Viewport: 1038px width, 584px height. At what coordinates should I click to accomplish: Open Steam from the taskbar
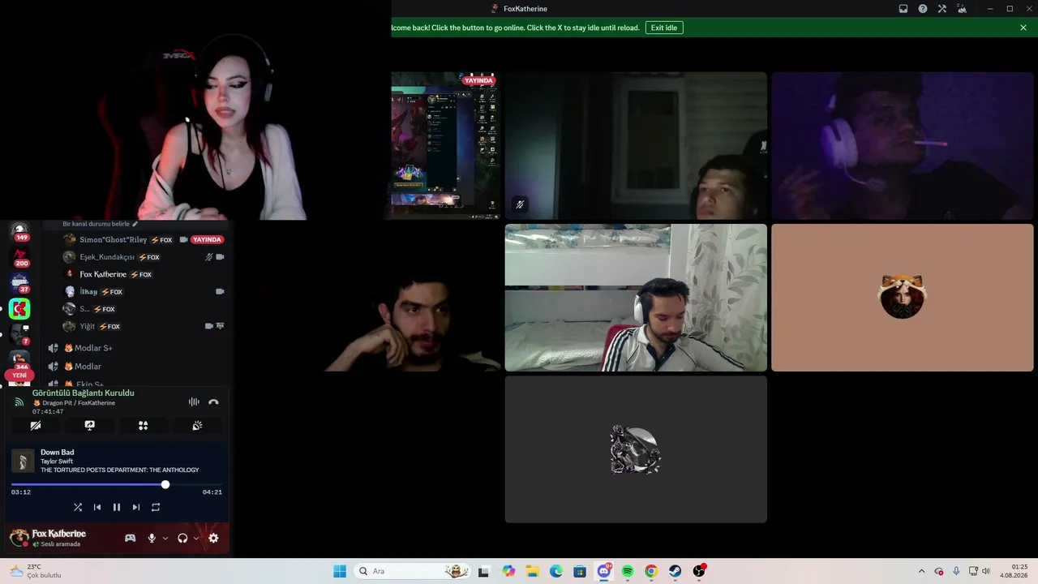[x=675, y=571]
